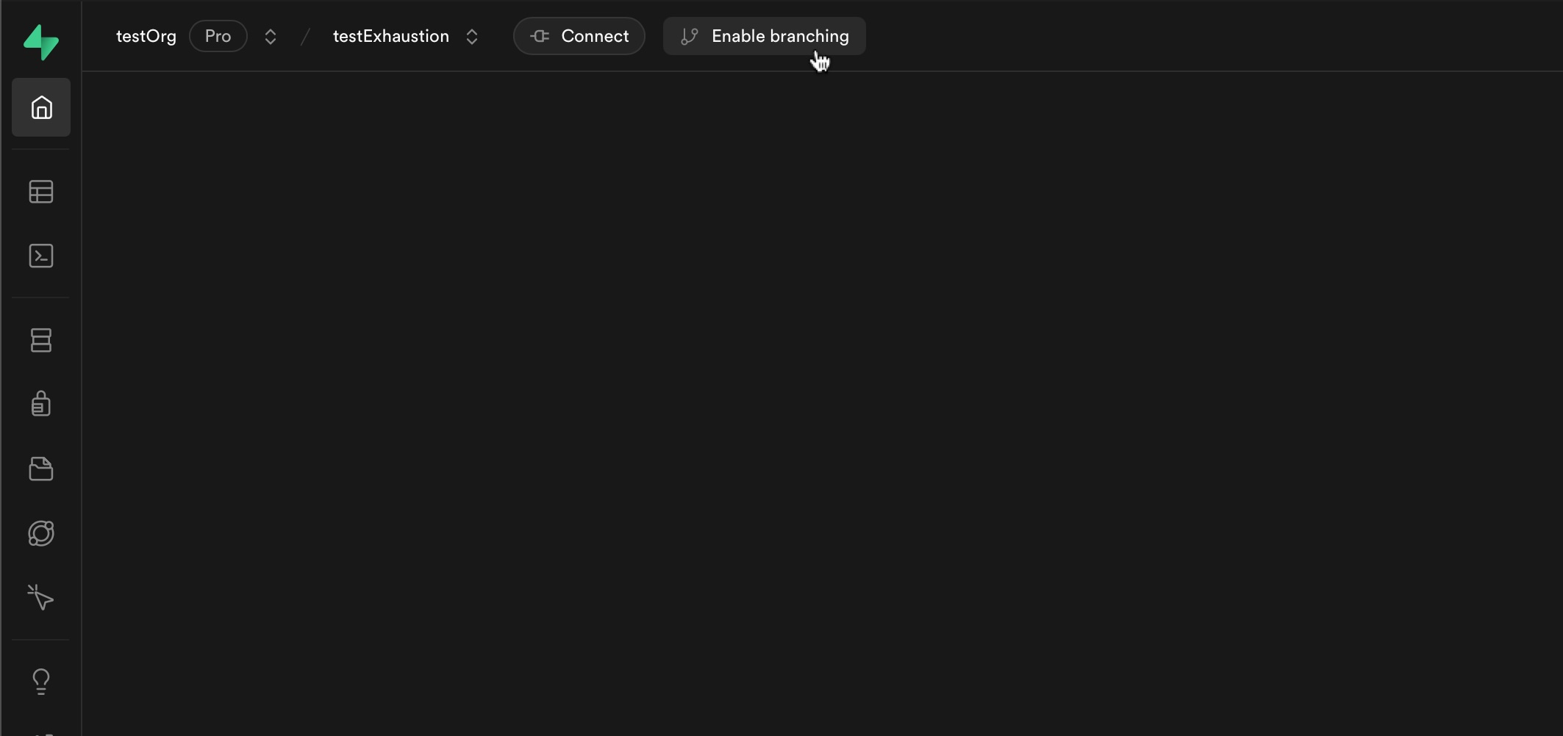Screen dimensions: 1563x736
Task: Expand the testExhaustion project switcher
Action: pos(472,37)
